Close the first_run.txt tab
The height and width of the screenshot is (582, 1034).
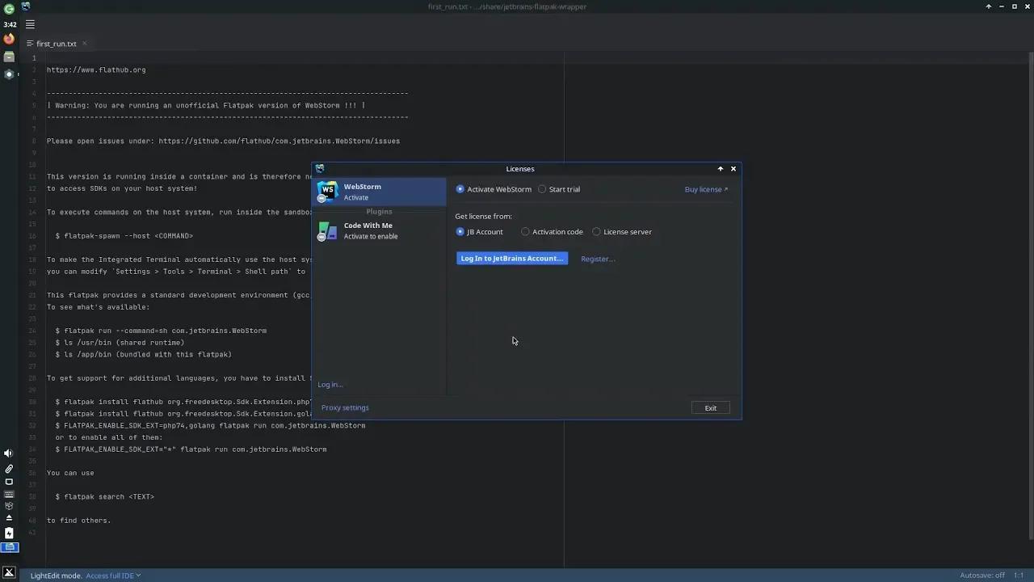click(x=84, y=44)
